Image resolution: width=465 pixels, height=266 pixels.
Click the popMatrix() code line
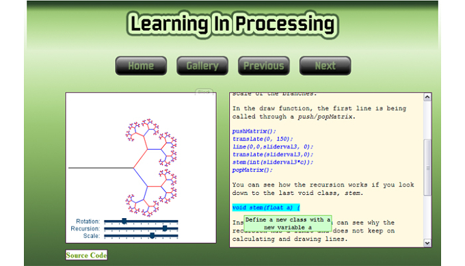click(252, 170)
